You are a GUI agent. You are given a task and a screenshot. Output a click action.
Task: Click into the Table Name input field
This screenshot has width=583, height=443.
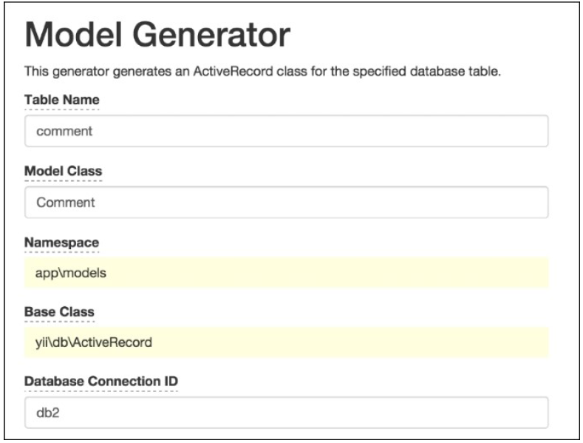(286, 130)
